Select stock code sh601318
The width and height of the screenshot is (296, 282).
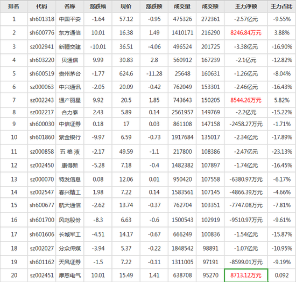(x=42, y=19)
